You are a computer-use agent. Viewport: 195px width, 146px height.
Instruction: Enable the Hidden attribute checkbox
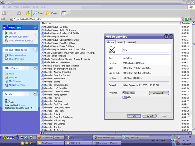tap(124, 97)
